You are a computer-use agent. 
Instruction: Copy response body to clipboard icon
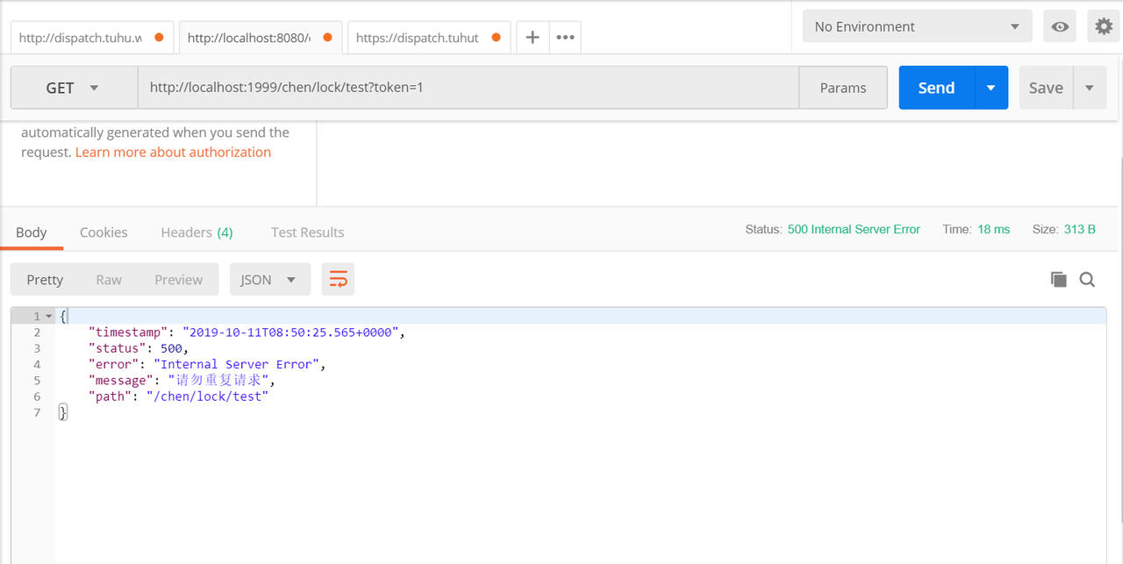click(x=1059, y=279)
